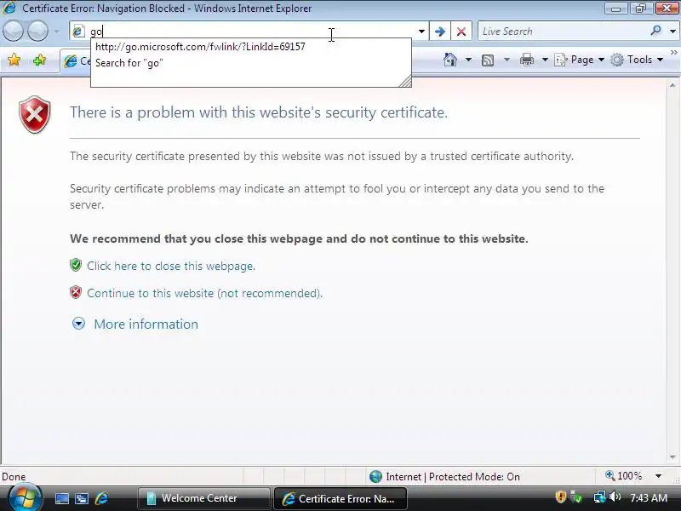Restore down the Internet Explorer window
The image size is (681, 511).
point(641,8)
